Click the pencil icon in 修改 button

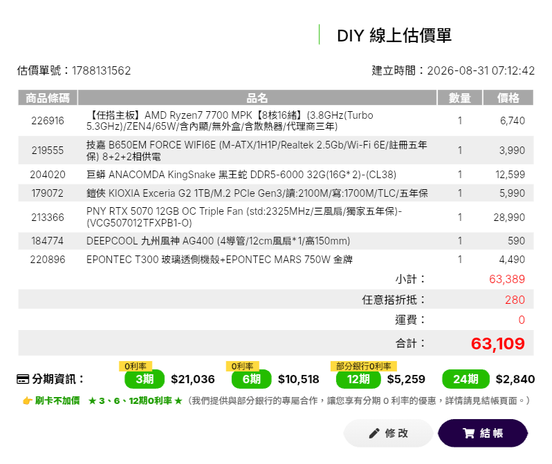[374, 434]
